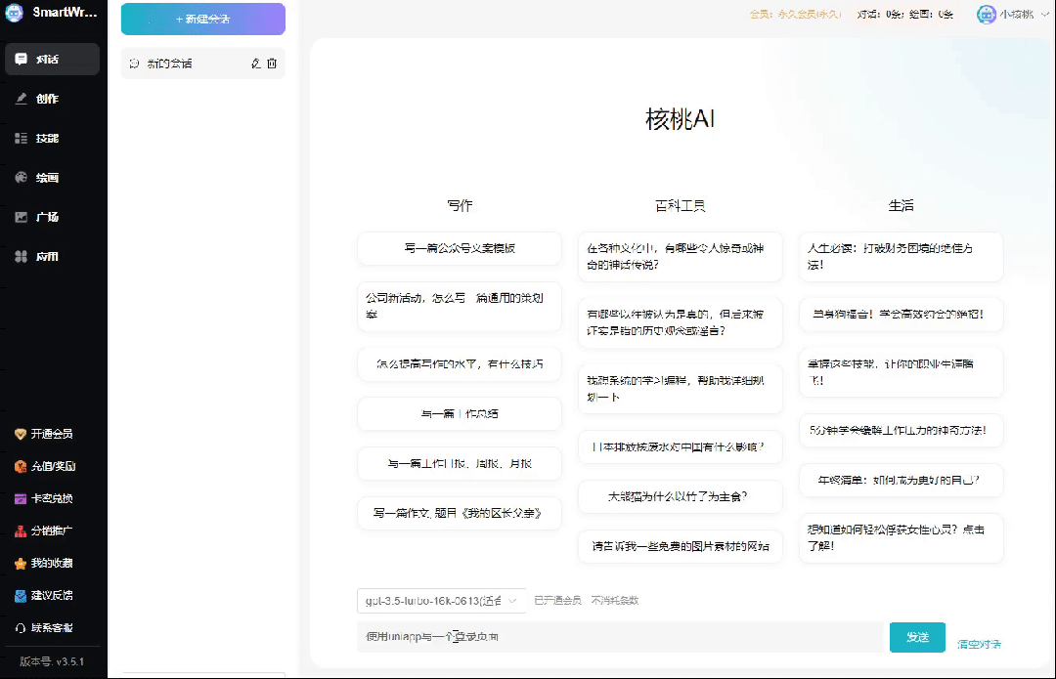Click the 清空对话 link

click(x=979, y=645)
